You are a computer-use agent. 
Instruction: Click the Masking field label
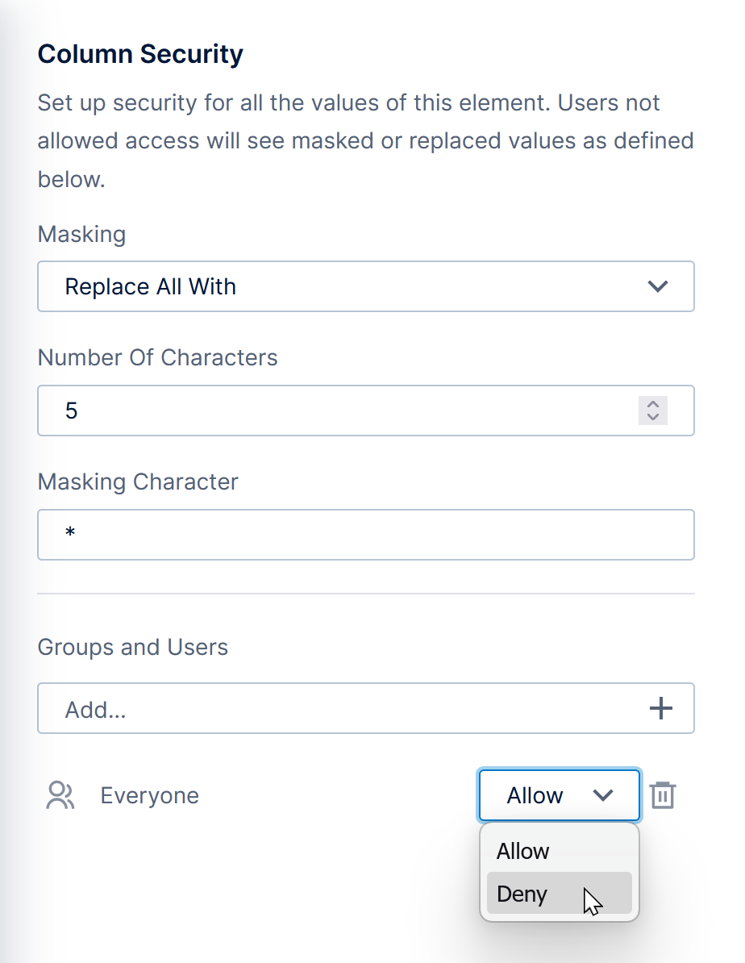[81, 234]
